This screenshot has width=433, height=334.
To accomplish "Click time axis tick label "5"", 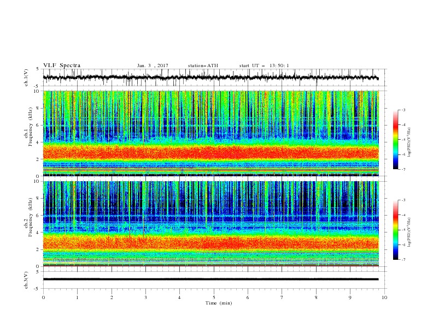I will coord(214,297).
